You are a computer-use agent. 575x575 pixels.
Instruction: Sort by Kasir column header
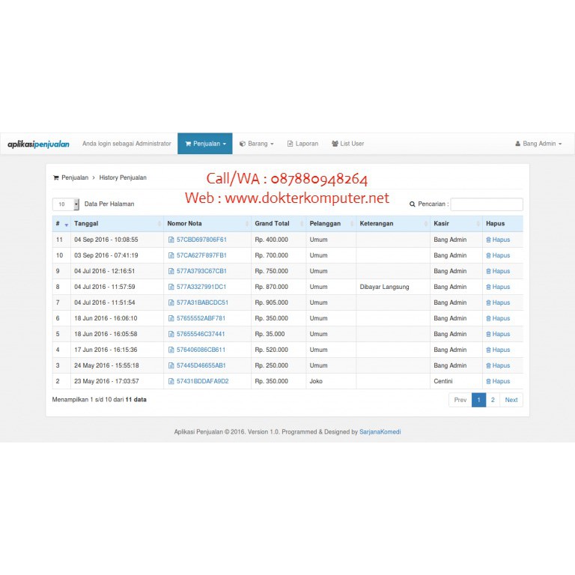tap(456, 224)
